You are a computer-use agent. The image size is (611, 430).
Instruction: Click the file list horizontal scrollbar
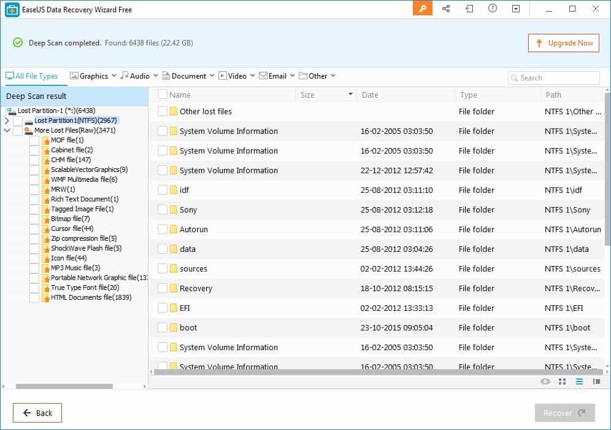pos(377,372)
